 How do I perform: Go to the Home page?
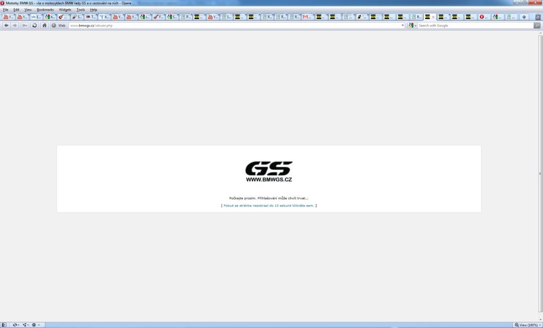pyautogui.click(x=45, y=25)
